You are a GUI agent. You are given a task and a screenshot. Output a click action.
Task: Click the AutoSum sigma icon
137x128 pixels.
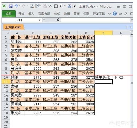point(61,6)
